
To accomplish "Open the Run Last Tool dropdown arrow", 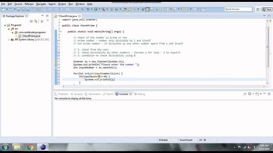I will (x=107, y=9).
